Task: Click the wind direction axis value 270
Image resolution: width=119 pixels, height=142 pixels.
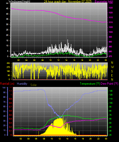Action: [8, 67]
